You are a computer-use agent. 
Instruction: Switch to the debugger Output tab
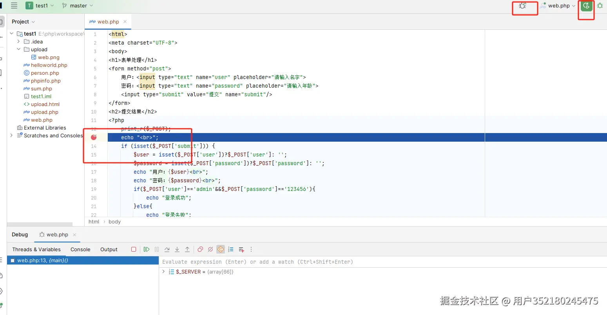tap(109, 249)
